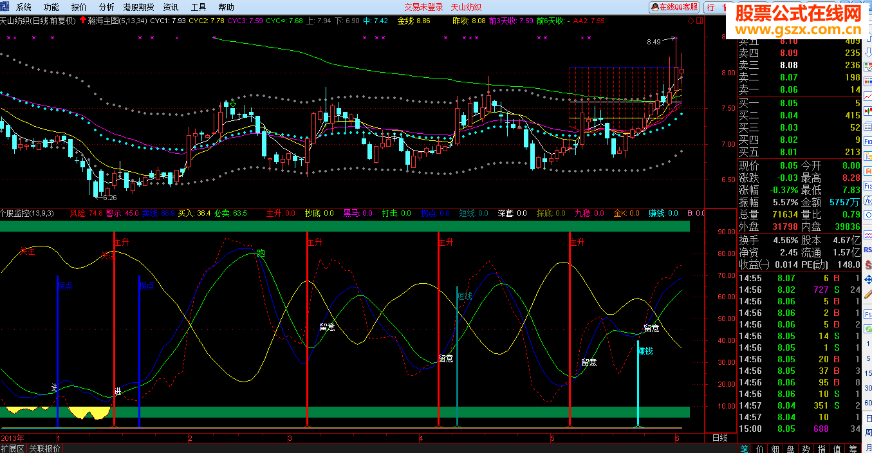This screenshot has height=453, width=872.
Task: Open the 扩展区 panel tab
Action: [x=12, y=448]
